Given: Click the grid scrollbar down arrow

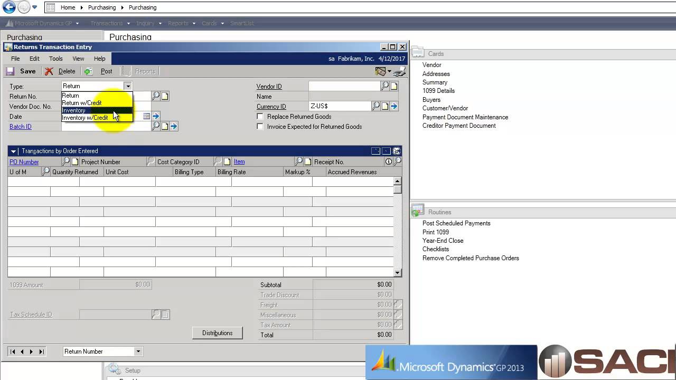Looking at the screenshot, I should (398, 272).
